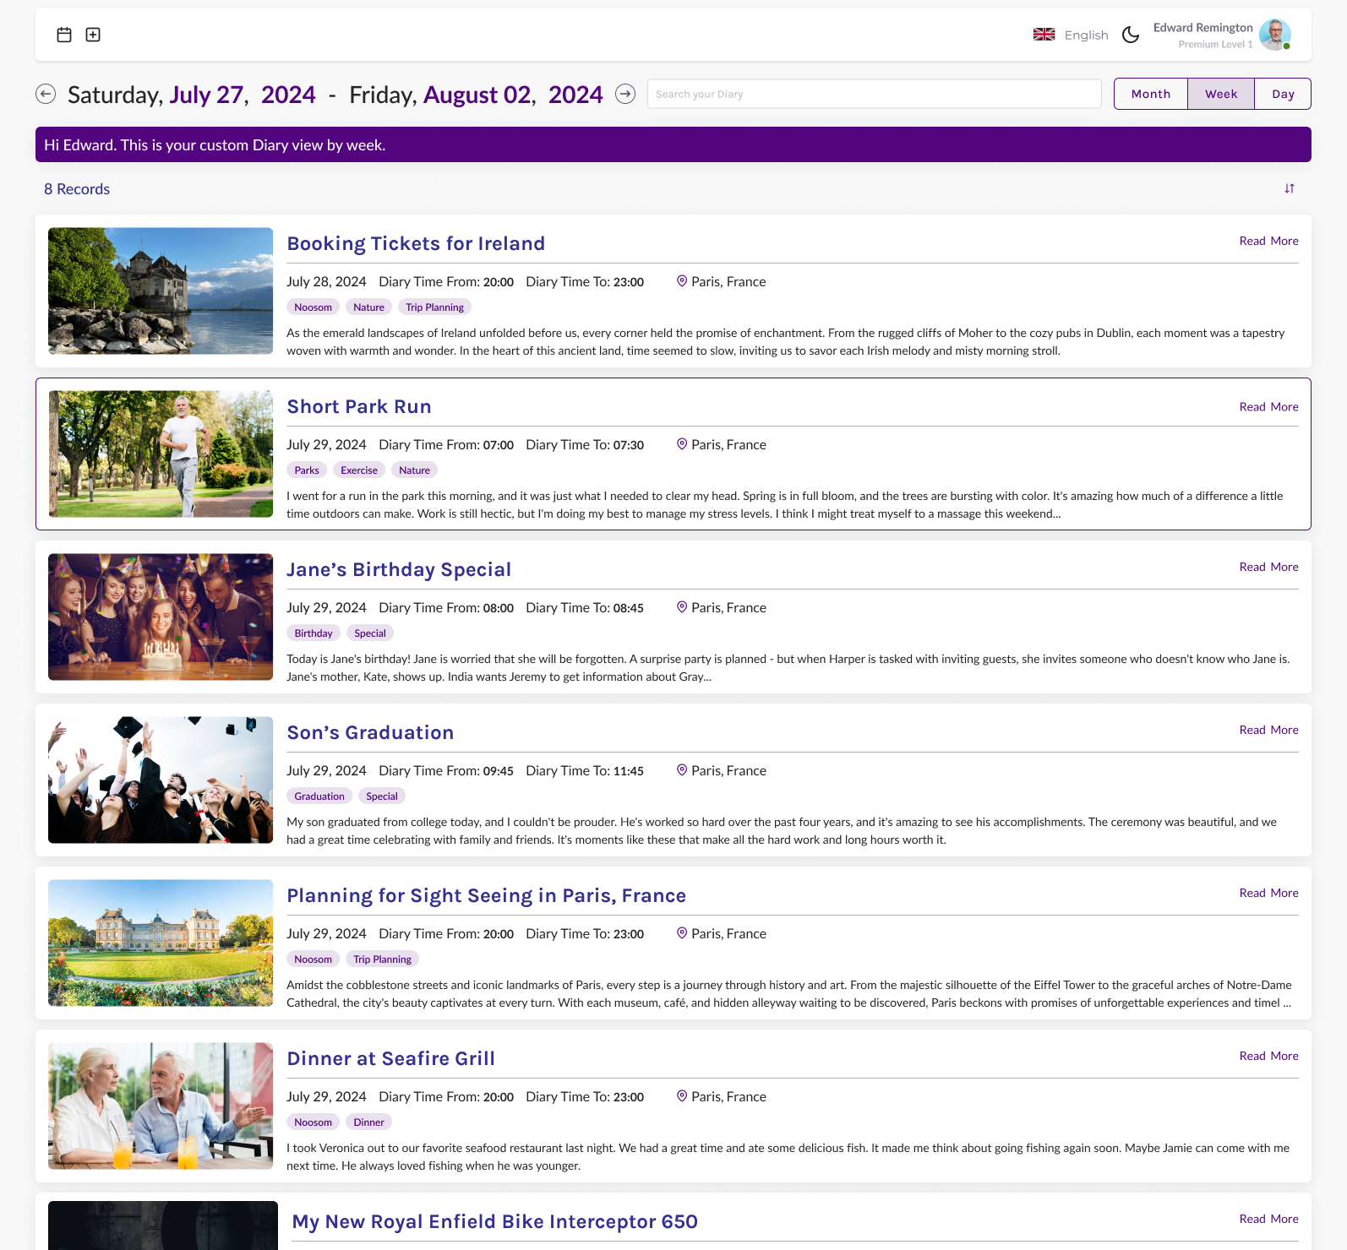1347x1250 pixels.
Task: Select the Week view tab
Action: pyautogui.click(x=1220, y=94)
